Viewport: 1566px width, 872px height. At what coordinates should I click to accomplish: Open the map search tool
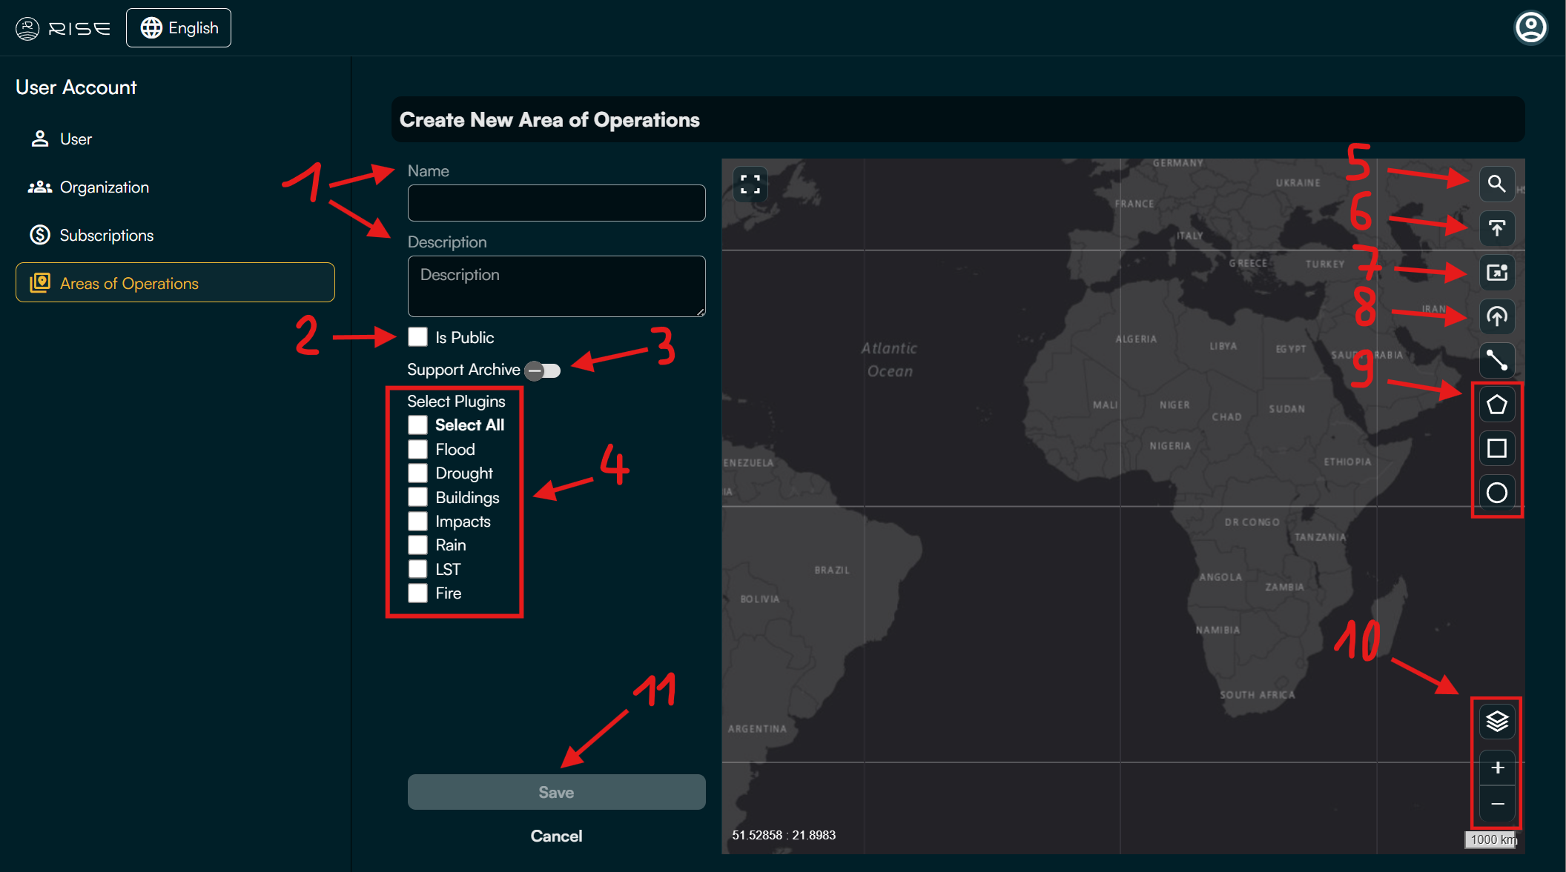1496,184
